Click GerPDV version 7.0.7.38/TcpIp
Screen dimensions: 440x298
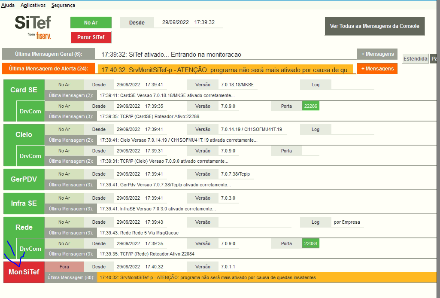coord(235,174)
